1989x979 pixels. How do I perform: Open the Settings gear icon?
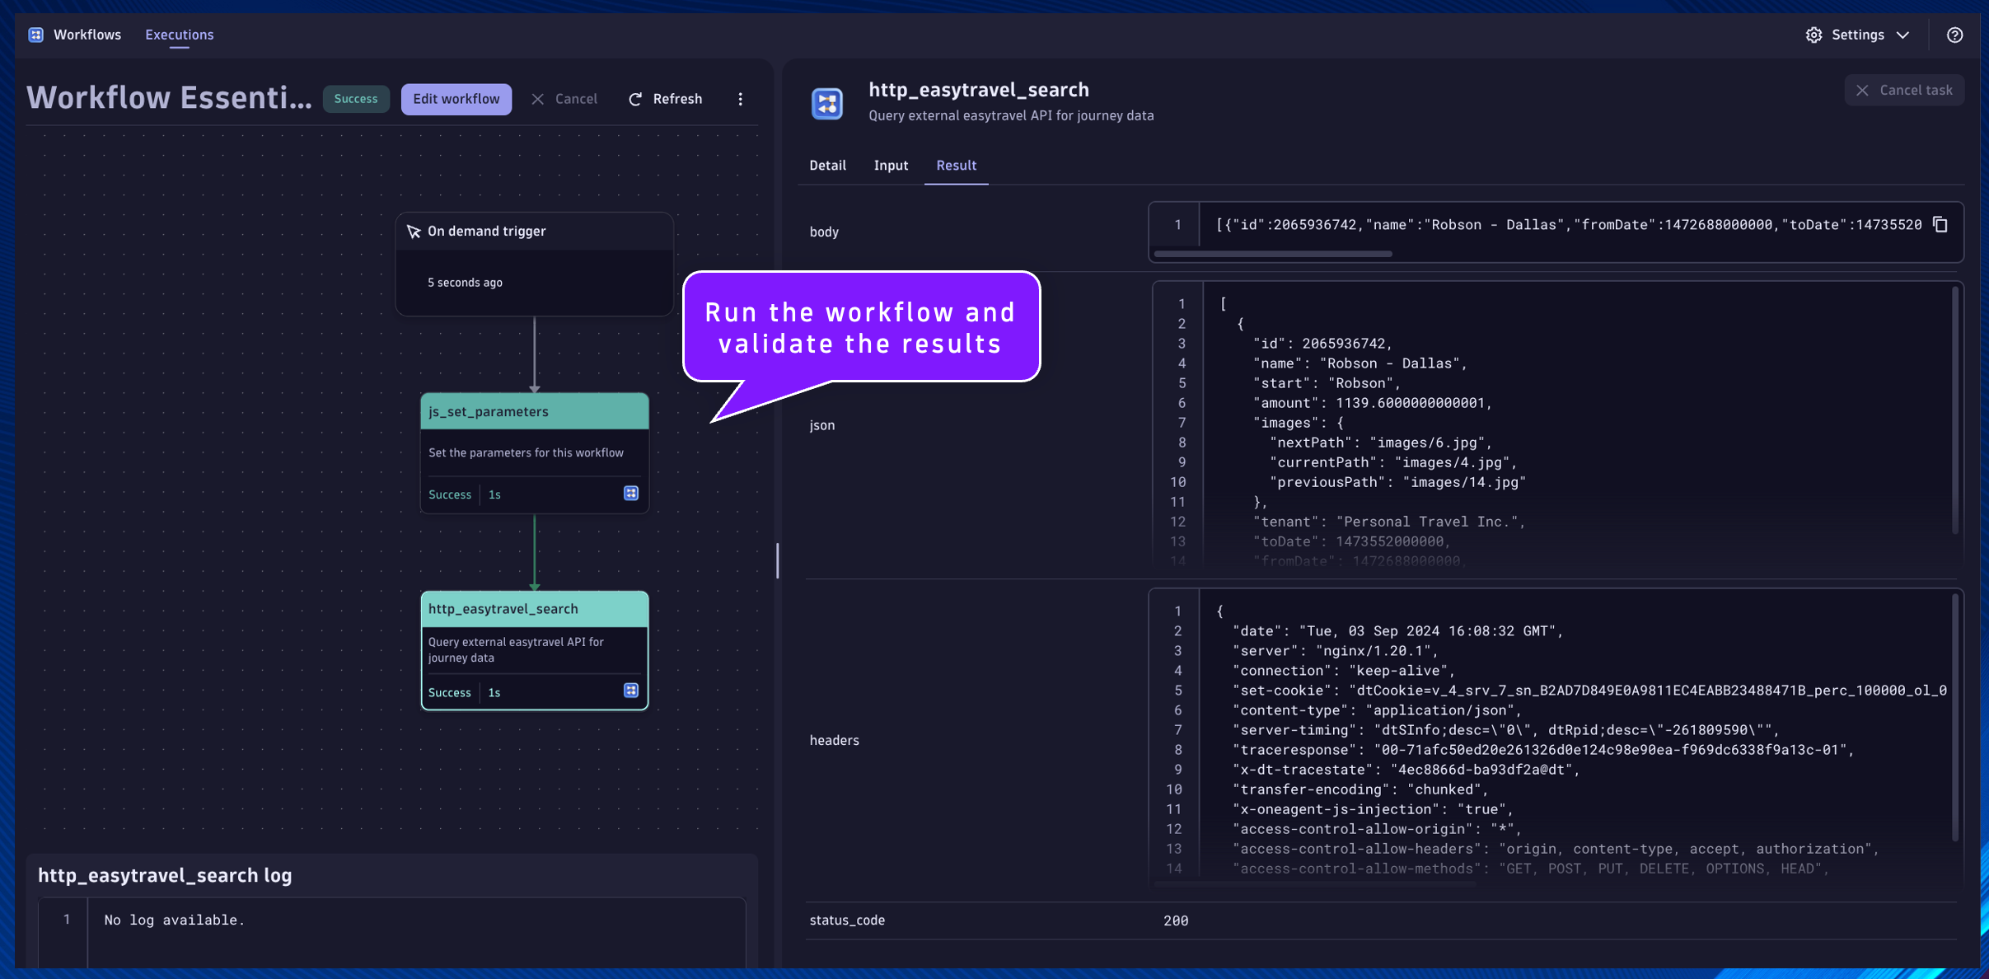click(1813, 35)
